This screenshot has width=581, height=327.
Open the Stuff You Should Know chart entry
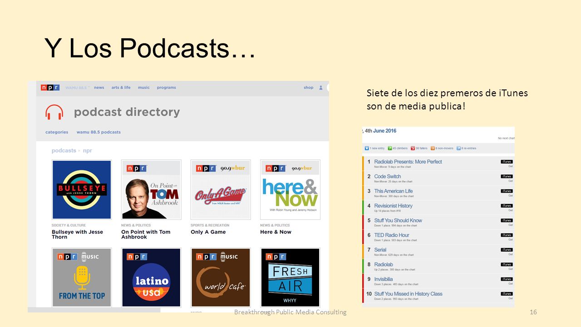398,220
